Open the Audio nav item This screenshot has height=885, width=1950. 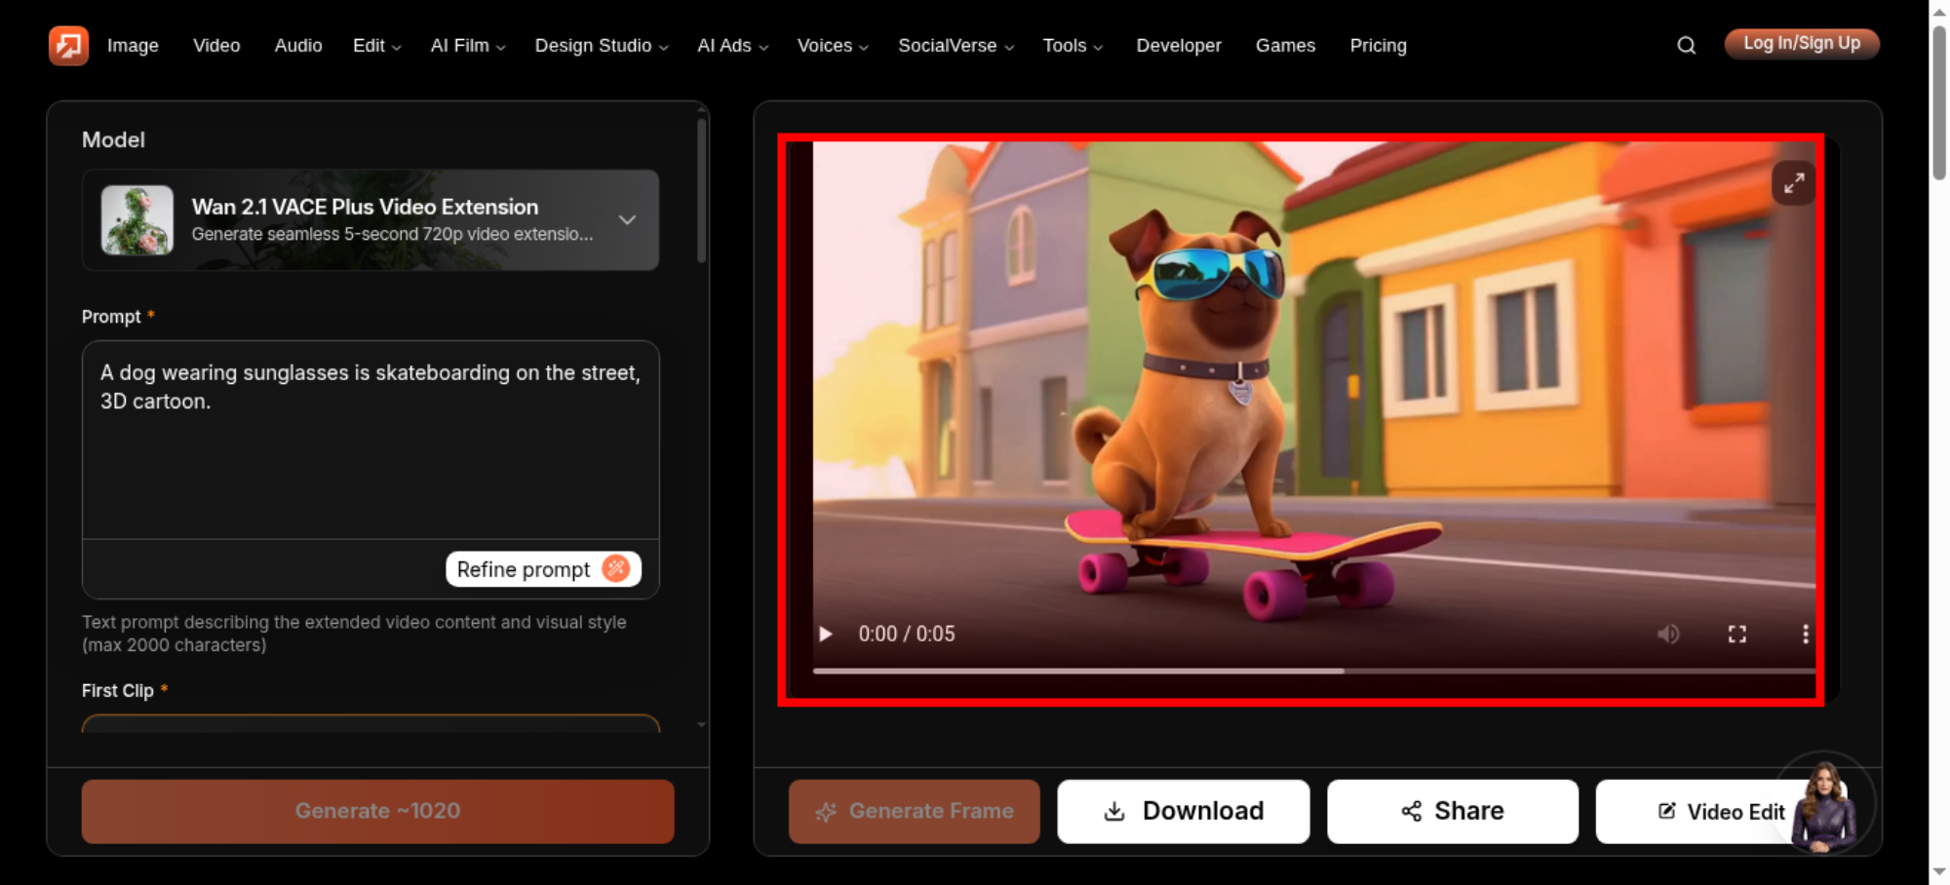coord(298,45)
